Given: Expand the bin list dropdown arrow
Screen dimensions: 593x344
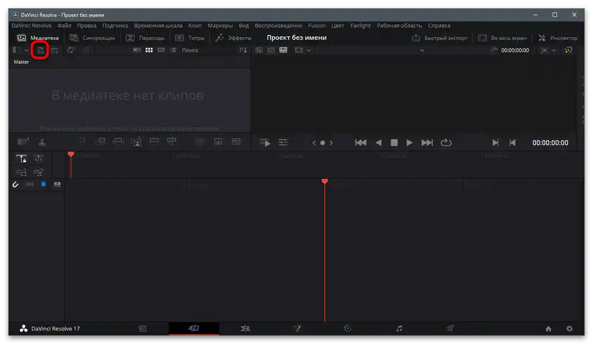Looking at the screenshot, I should (27, 50).
